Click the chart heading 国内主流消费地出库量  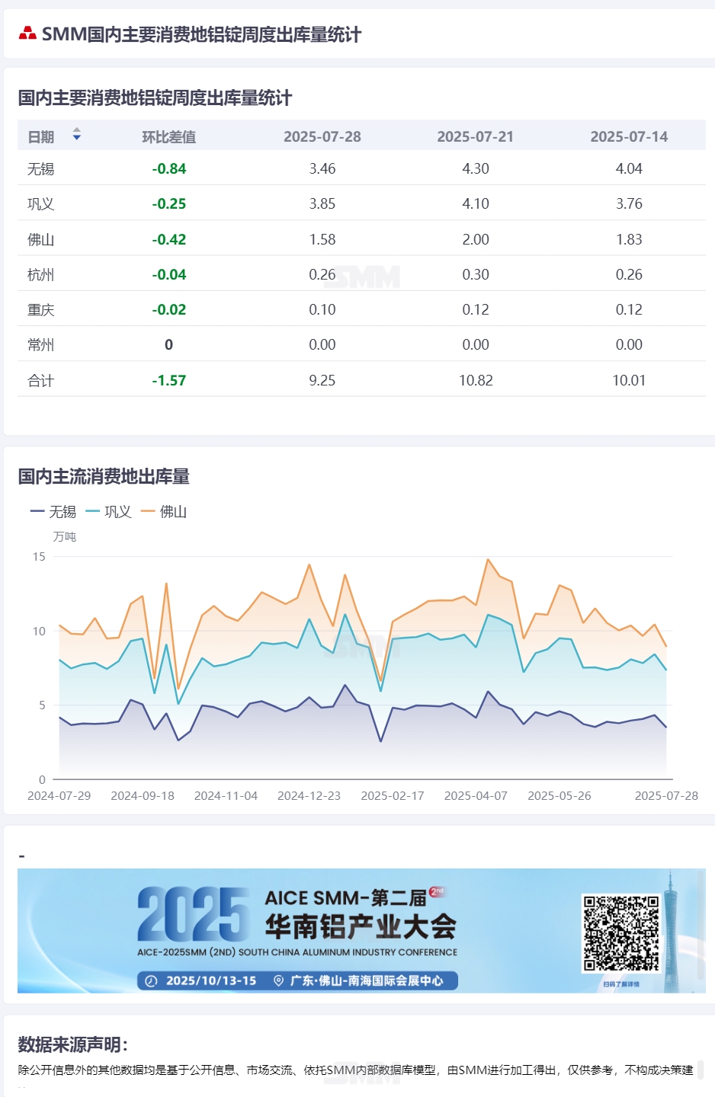(x=104, y=477)
